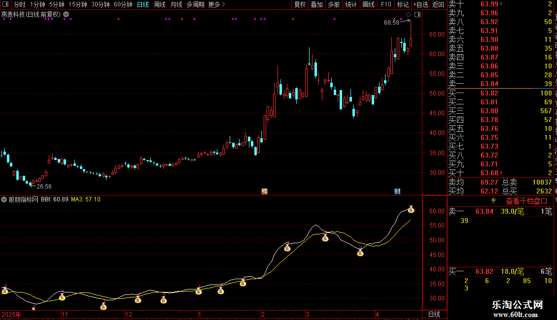Select the 买一 63.82 row in order book
This screenshot has width=557, height=320.
[x=500, y=93]
